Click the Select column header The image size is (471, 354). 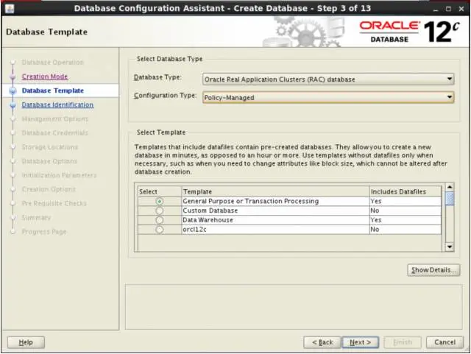(x=160, y=192)
